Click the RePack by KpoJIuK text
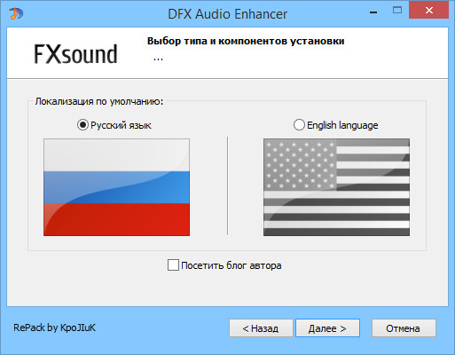The image size is (455, 355). coord(55,327)
